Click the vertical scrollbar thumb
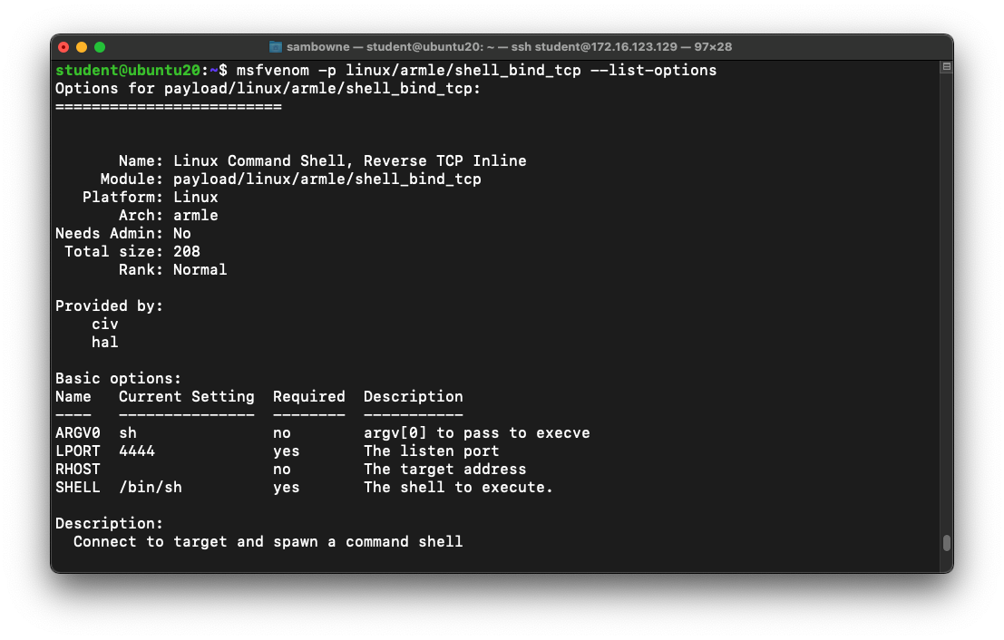The width and height of the screenshot is (1004, 640). pos(946,542)
